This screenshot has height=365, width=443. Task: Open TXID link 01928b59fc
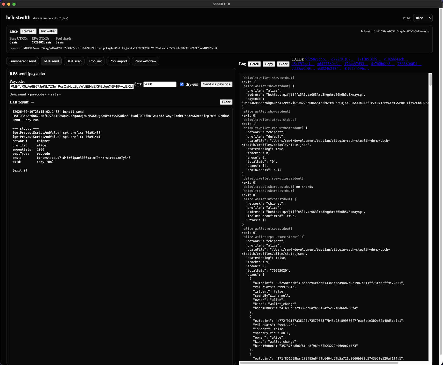[x=357, y=69]
